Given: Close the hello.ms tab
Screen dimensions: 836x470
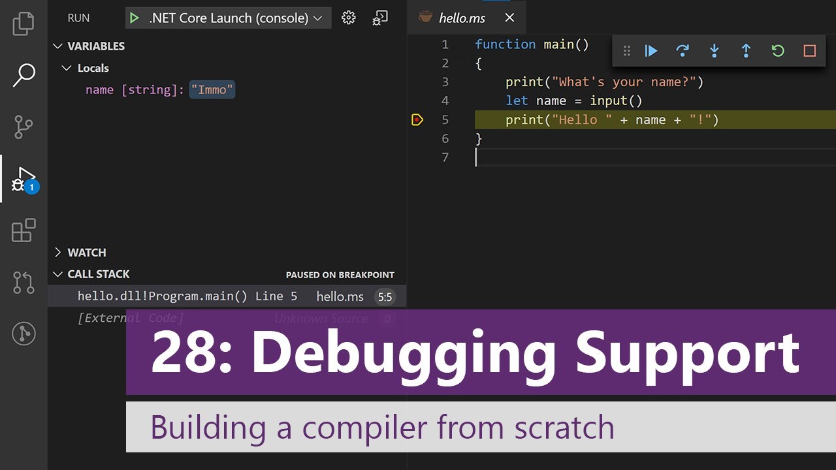Looking at the screenshot, I should point(509,18).
